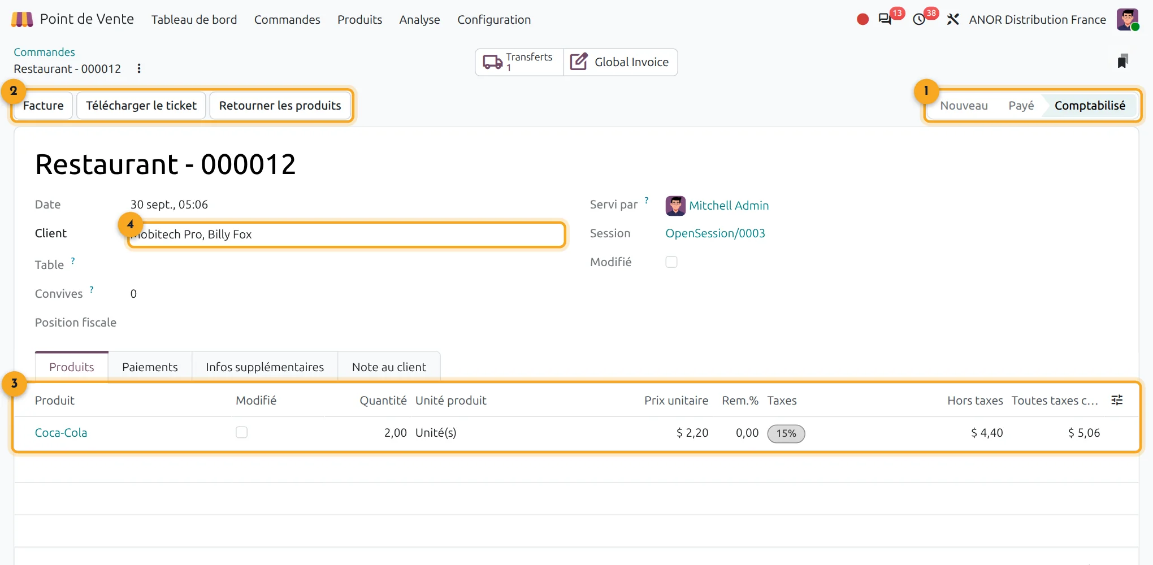Image resolution: width=1153 pixels, height=565 pixels.
Task: Sort table by Quantité column header
Action: pos(383,401)
